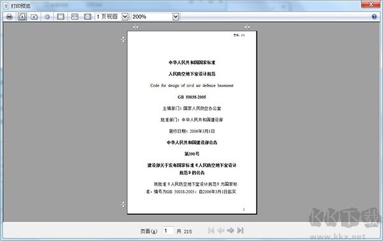Open the 200% zoom dropdown arrow
Image resolution: width=383 pixels, height=241 pixels.
point(176,17)
